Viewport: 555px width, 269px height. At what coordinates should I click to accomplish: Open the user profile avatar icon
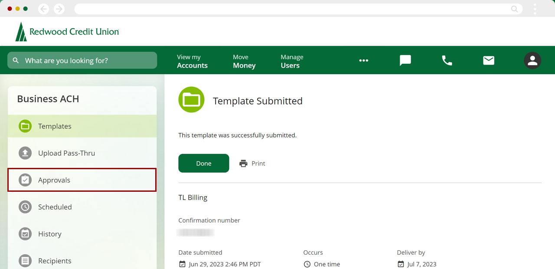(x=532, y=61)
